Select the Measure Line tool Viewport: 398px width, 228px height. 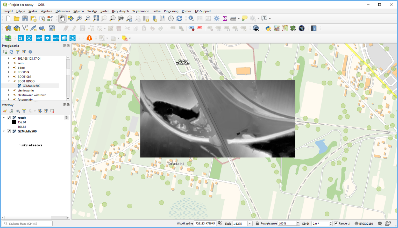(x=233, y=18)
